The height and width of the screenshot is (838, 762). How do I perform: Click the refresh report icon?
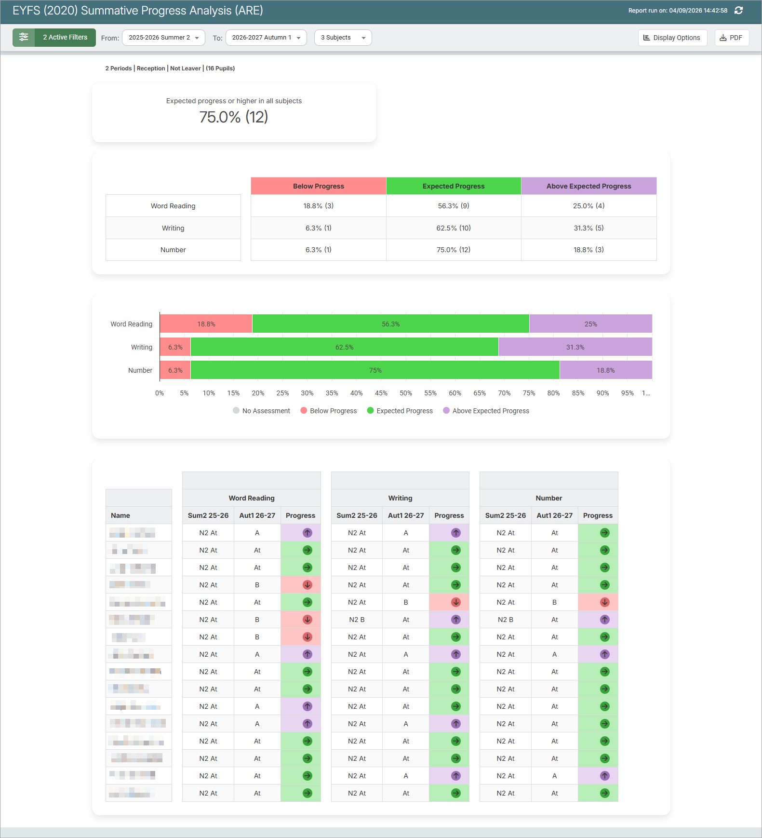[x=738, y=11]
